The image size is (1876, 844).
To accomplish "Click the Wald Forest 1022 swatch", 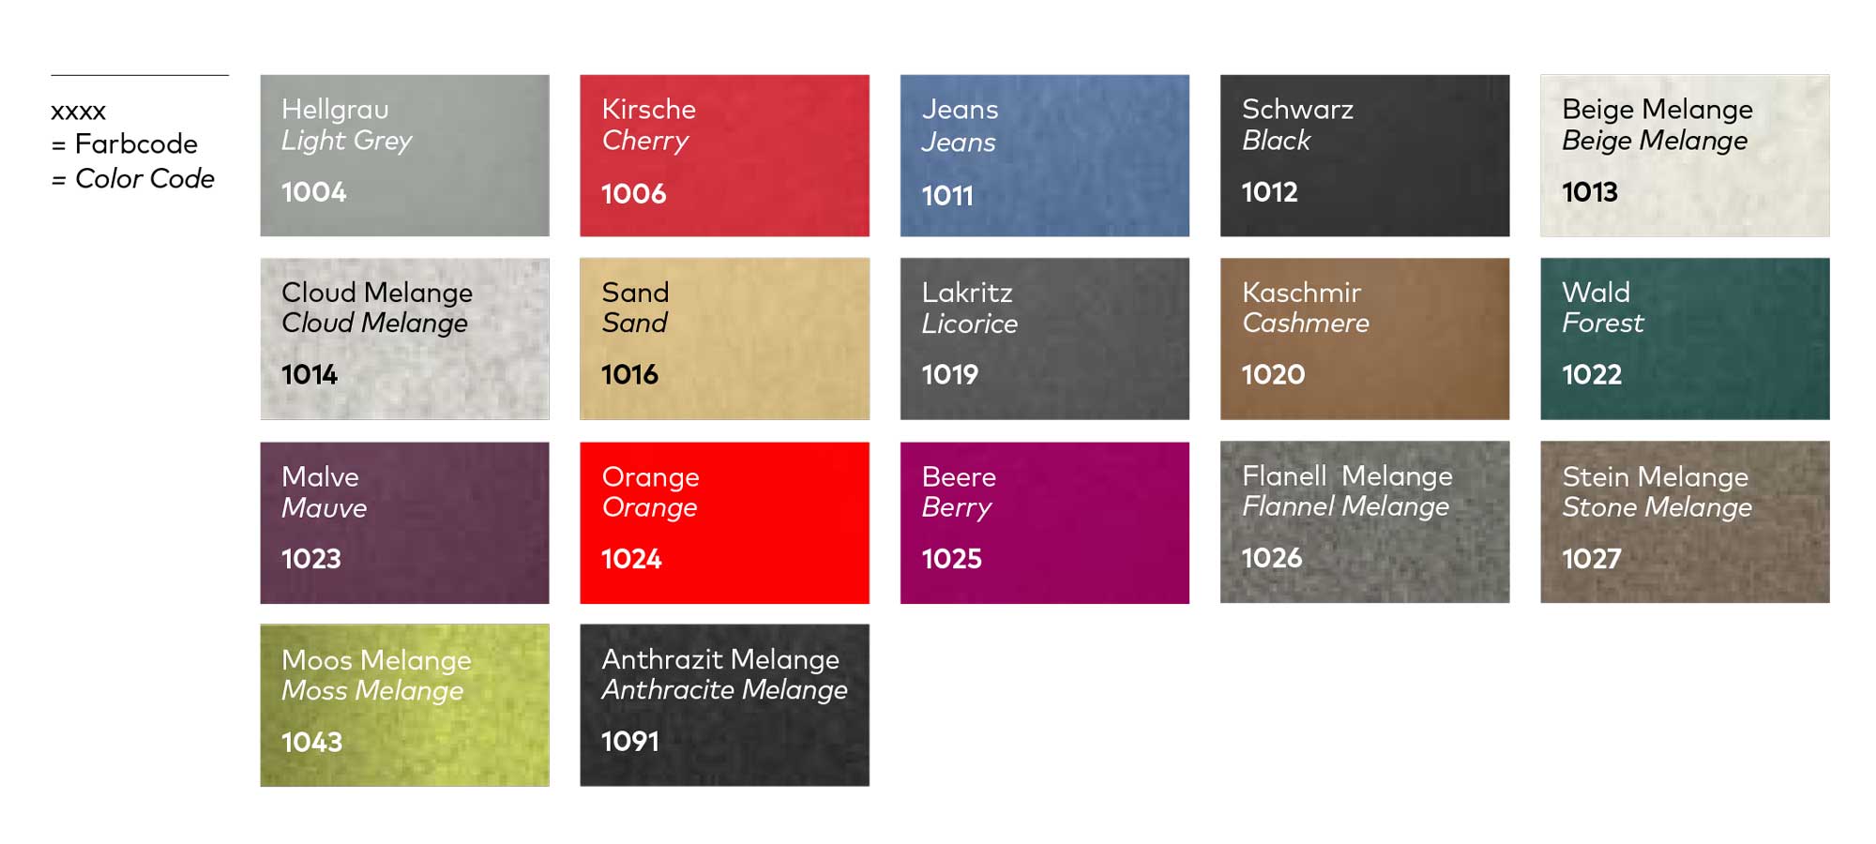I will point(1684,339).
